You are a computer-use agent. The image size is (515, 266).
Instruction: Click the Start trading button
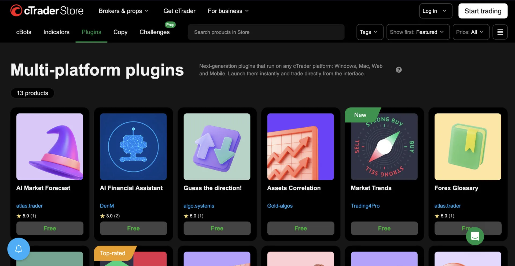483,11
